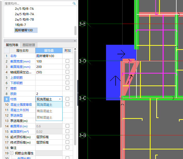The image size is (183, 159).
Task: Click 终点顶标高 value 层顶标高
Action: [49, 143]
